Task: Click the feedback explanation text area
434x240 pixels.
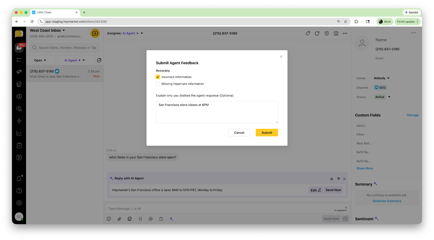Action: pos(217,112)
